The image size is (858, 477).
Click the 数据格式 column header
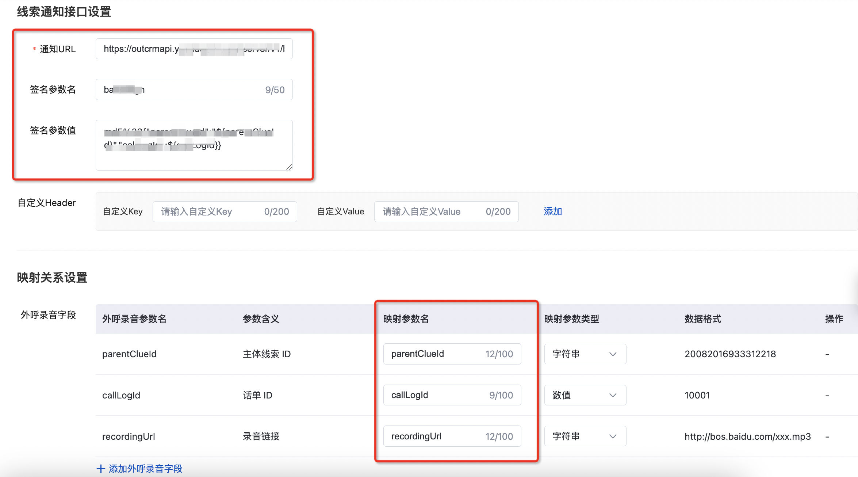(x=702, y=319)
